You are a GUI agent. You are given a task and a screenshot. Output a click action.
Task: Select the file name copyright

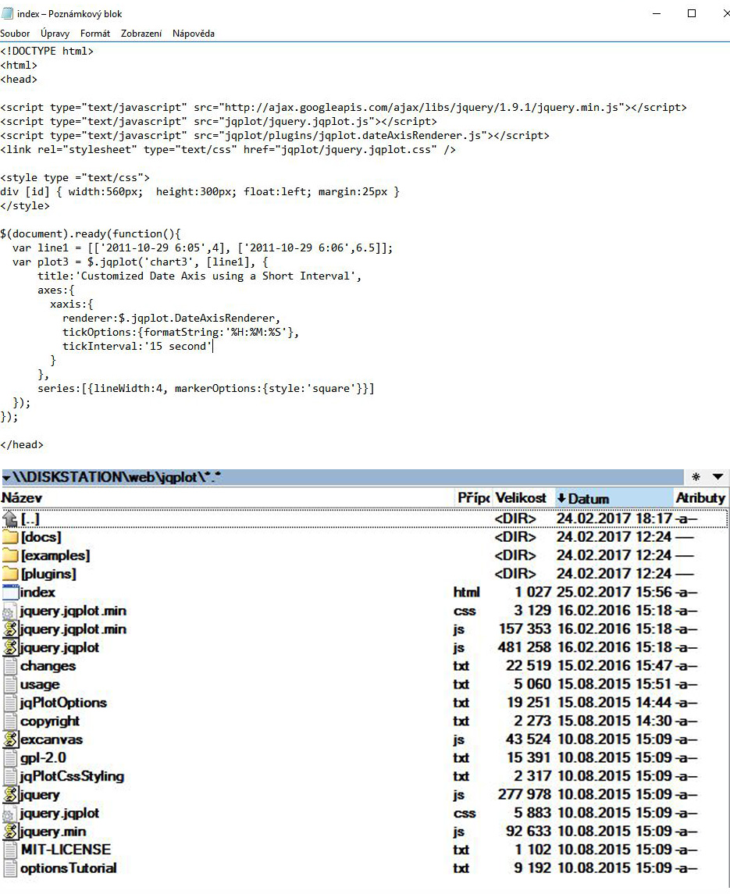coord(50,721)
